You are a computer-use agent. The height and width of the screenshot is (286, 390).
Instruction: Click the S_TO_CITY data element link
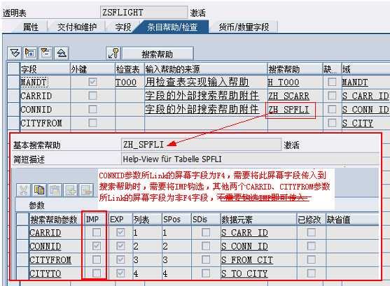tap(244, 273)
